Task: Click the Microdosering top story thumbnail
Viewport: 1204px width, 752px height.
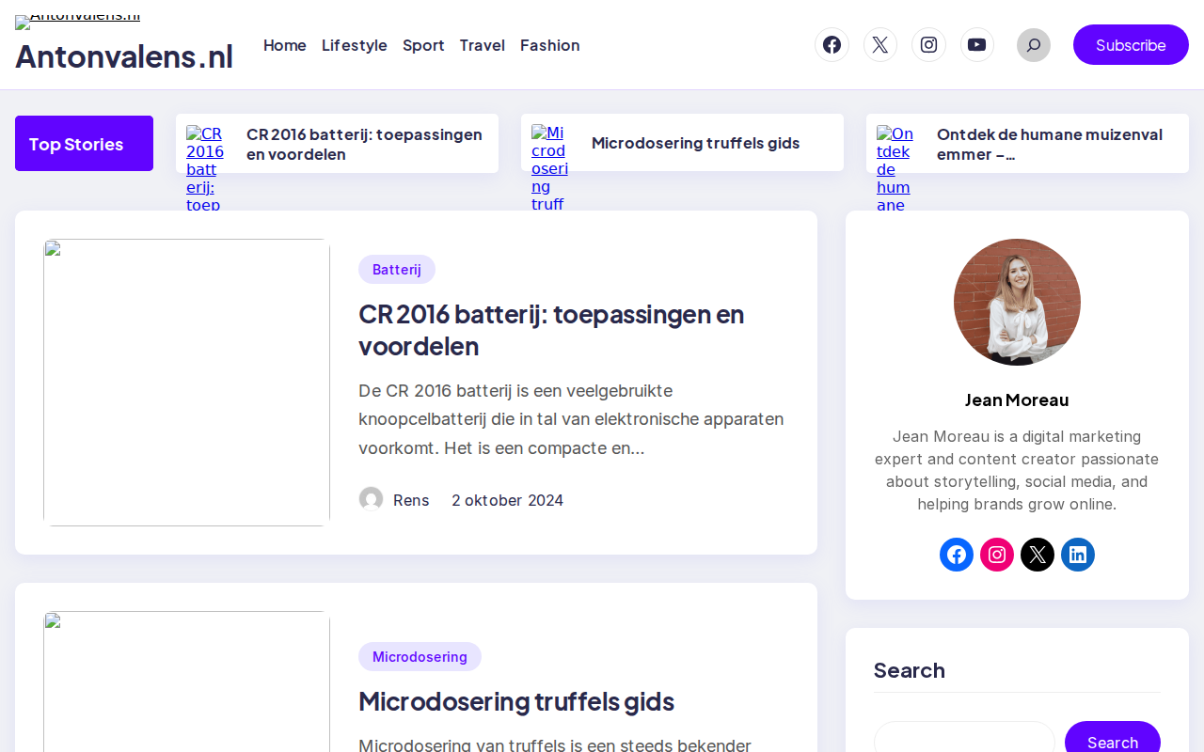Action: click(x=550, y=167)
